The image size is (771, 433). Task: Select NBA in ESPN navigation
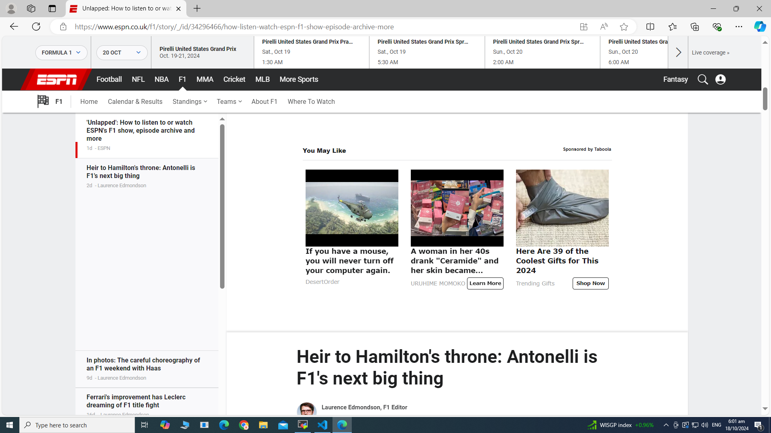(161, 79)
